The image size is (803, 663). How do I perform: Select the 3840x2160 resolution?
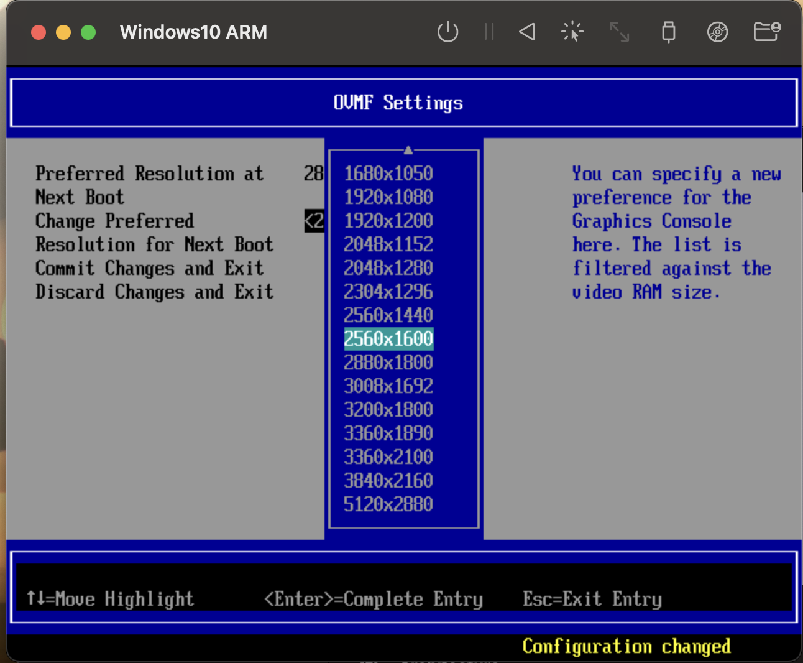coord(388,481)
